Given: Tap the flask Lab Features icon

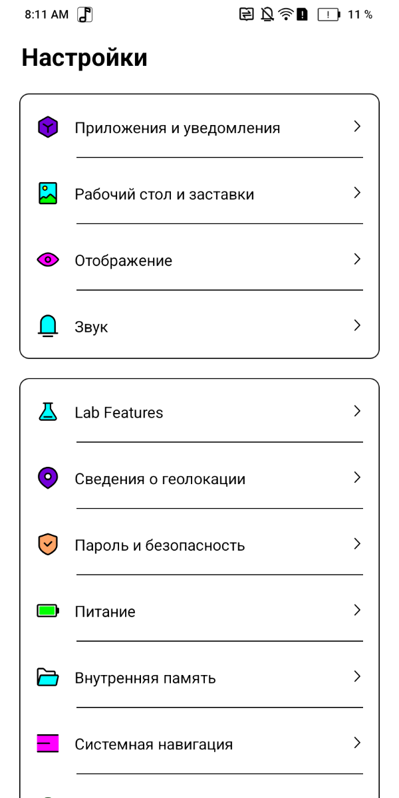Looking at the screenshot, I should pyautogui.click(x=48, y=412).
